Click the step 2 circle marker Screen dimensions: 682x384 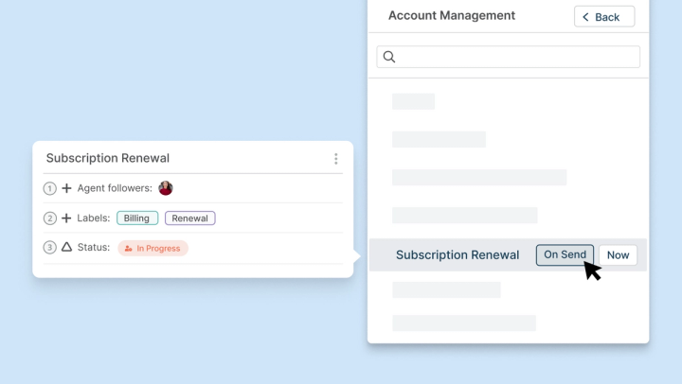pyautogui.click(x=50, y=218)
